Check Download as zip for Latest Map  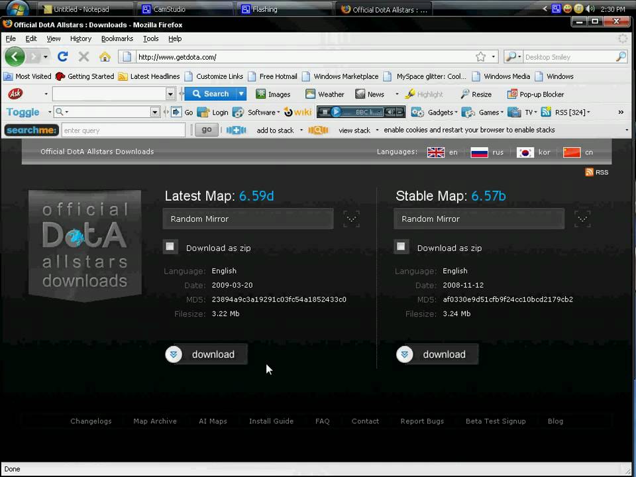(x=170, y=246)
